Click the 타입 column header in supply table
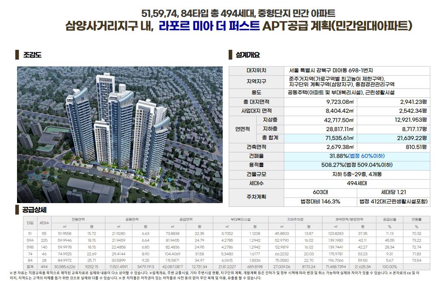Screen dimensions: 442x281 coord(30,223)
